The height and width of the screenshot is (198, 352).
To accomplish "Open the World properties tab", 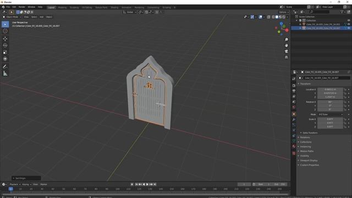I will pyautogui.click(x=294, y=107).
